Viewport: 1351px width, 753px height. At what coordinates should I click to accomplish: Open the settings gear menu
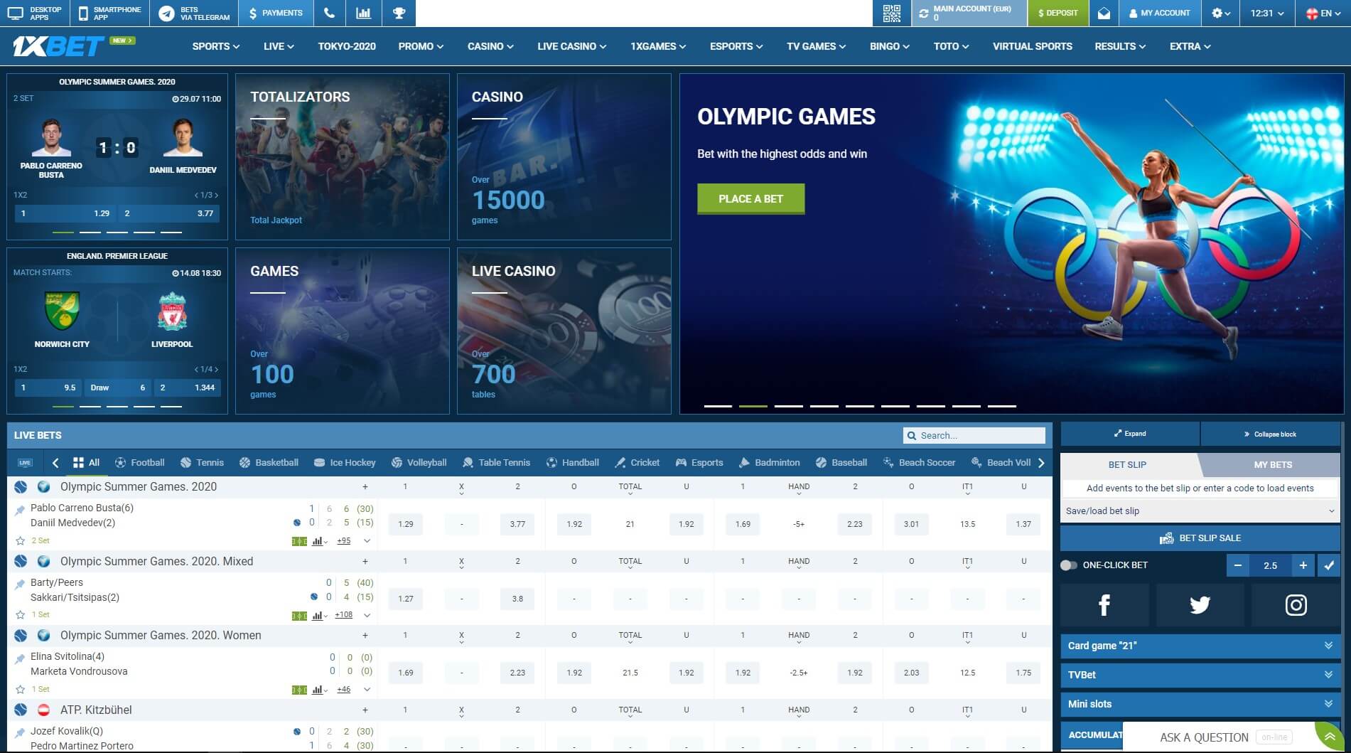[1220, 13]
